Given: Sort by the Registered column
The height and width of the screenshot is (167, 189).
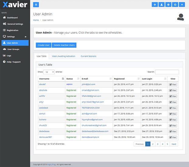Looking at the screenshot, I should (x=127, y=79).
